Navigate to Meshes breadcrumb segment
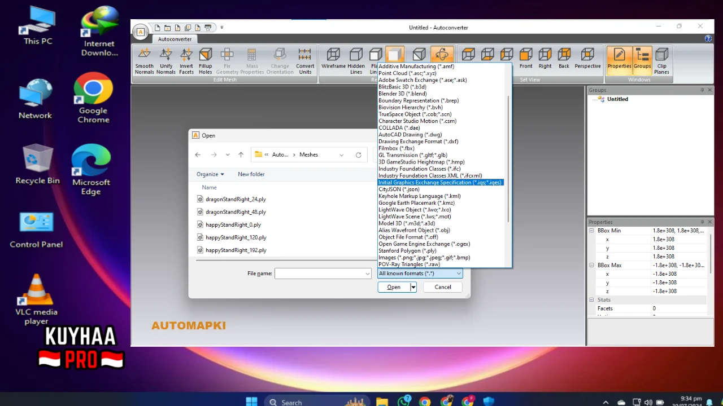 click(308, 155)
